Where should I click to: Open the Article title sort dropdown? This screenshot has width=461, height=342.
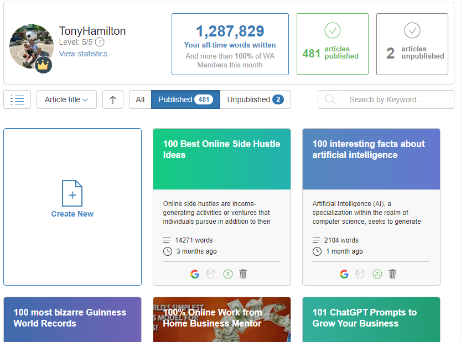click(66, 99)
